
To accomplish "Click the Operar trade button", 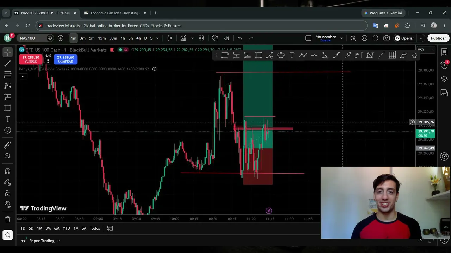I will (404, 38).
